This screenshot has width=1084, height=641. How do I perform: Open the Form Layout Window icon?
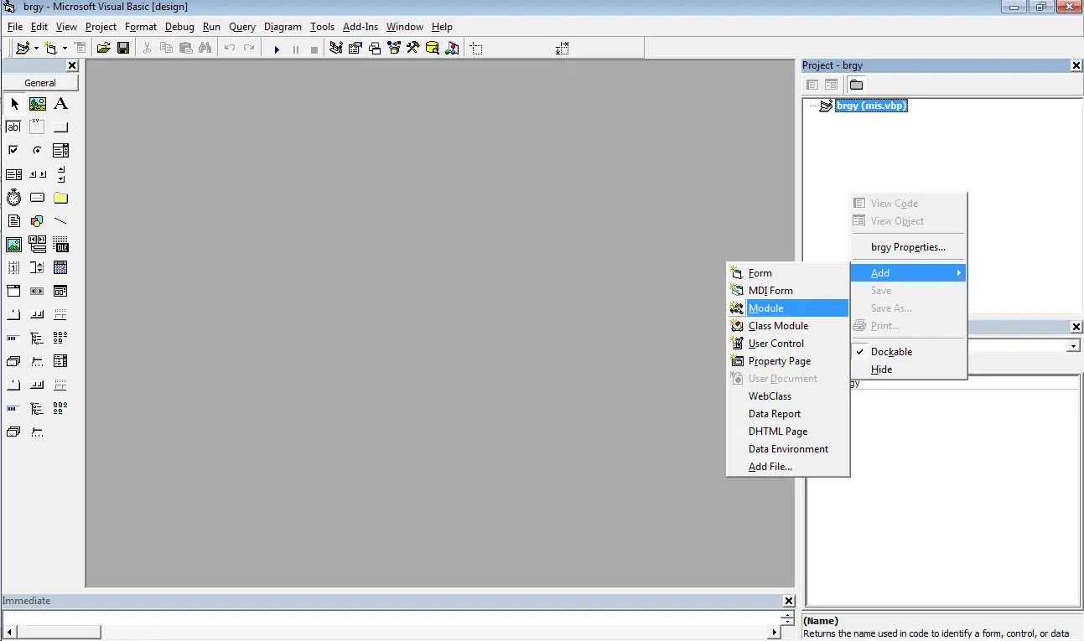[375, 49]
